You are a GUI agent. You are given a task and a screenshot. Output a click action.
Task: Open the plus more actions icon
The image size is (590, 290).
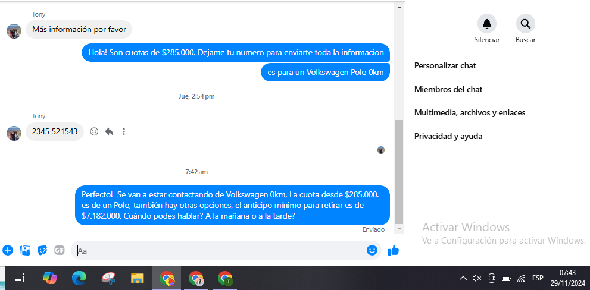tap(8, 250)
